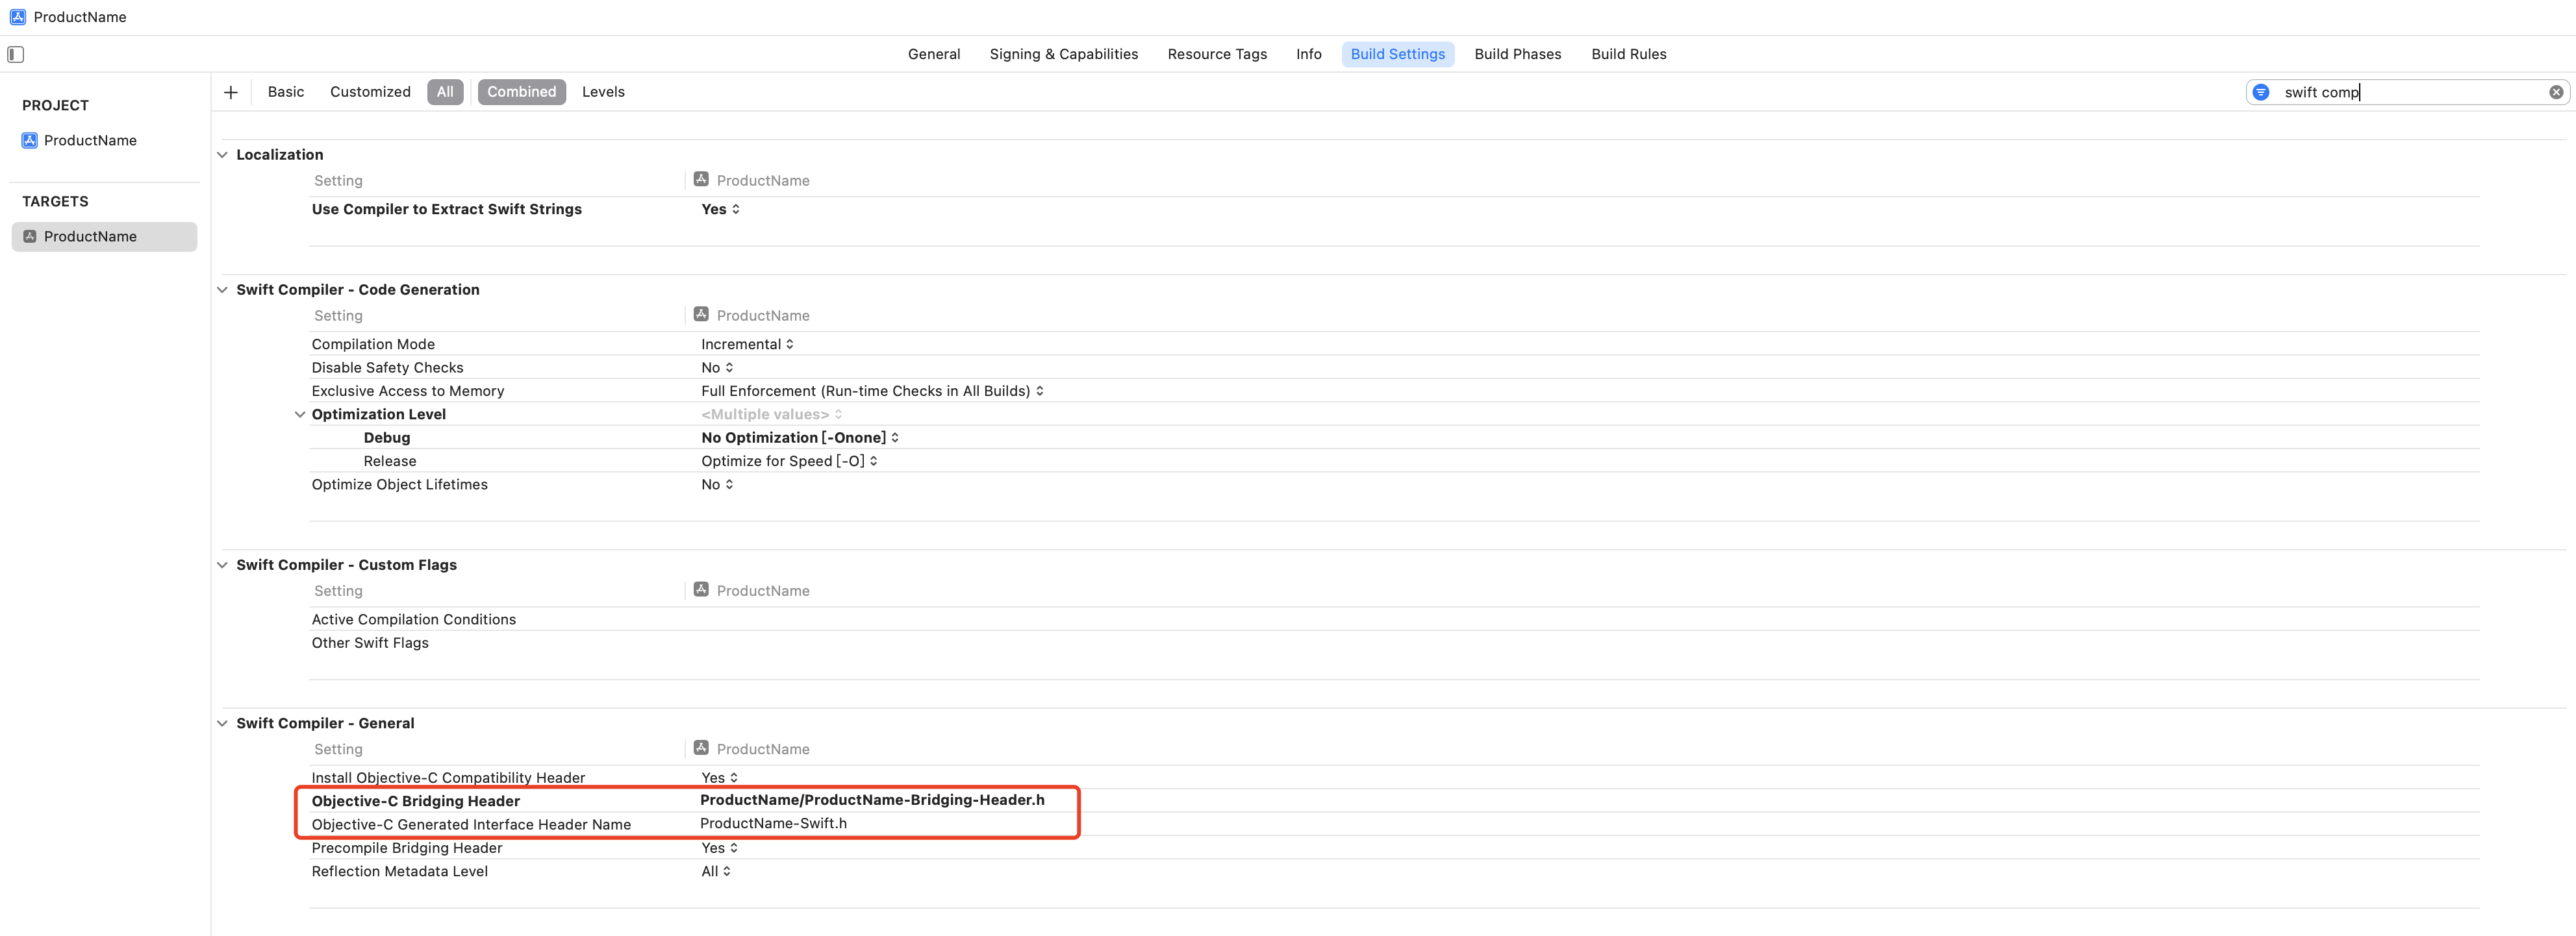Show Customized build settings
Viewport: 2576px width, 936px height.
pyautogui.click(x=370, y=92)
